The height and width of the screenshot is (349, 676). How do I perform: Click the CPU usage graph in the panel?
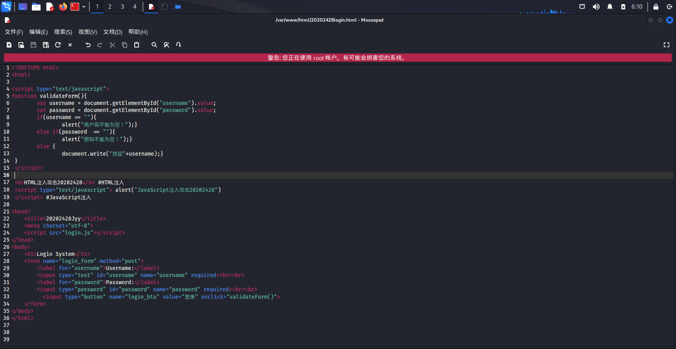(547, 10)
